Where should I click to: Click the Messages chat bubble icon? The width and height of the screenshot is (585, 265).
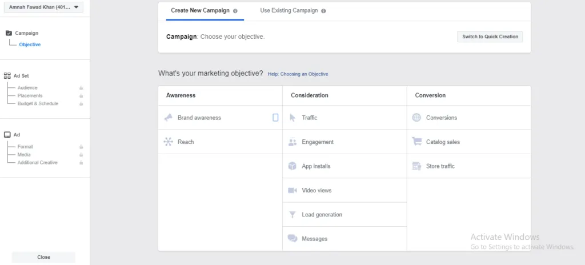pos(292,239)
